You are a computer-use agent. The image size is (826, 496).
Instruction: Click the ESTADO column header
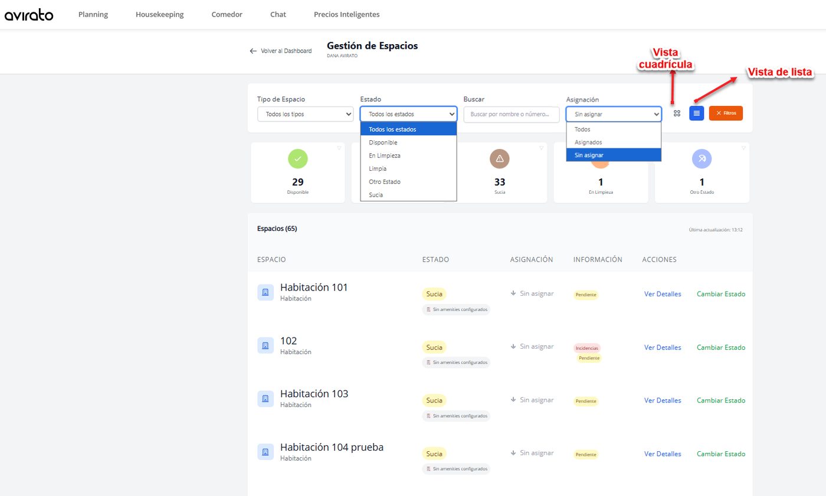435,260
